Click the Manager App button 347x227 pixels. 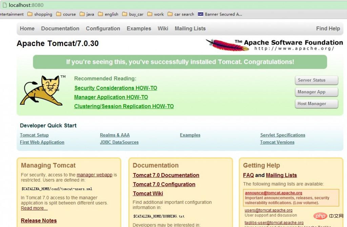pos(317,92)
